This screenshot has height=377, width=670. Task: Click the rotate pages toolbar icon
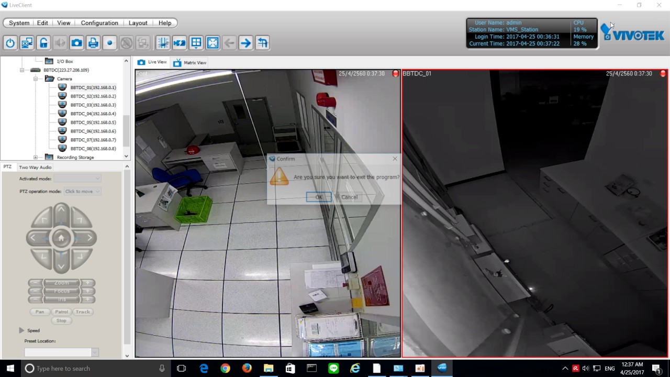coord(262,43)
